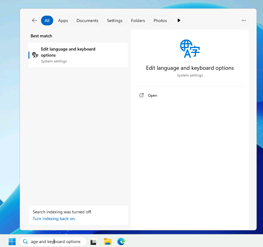Viewport: 263px width, 247px height.
Task: Click the large language icon in preview pane
Action: (190, 49)
